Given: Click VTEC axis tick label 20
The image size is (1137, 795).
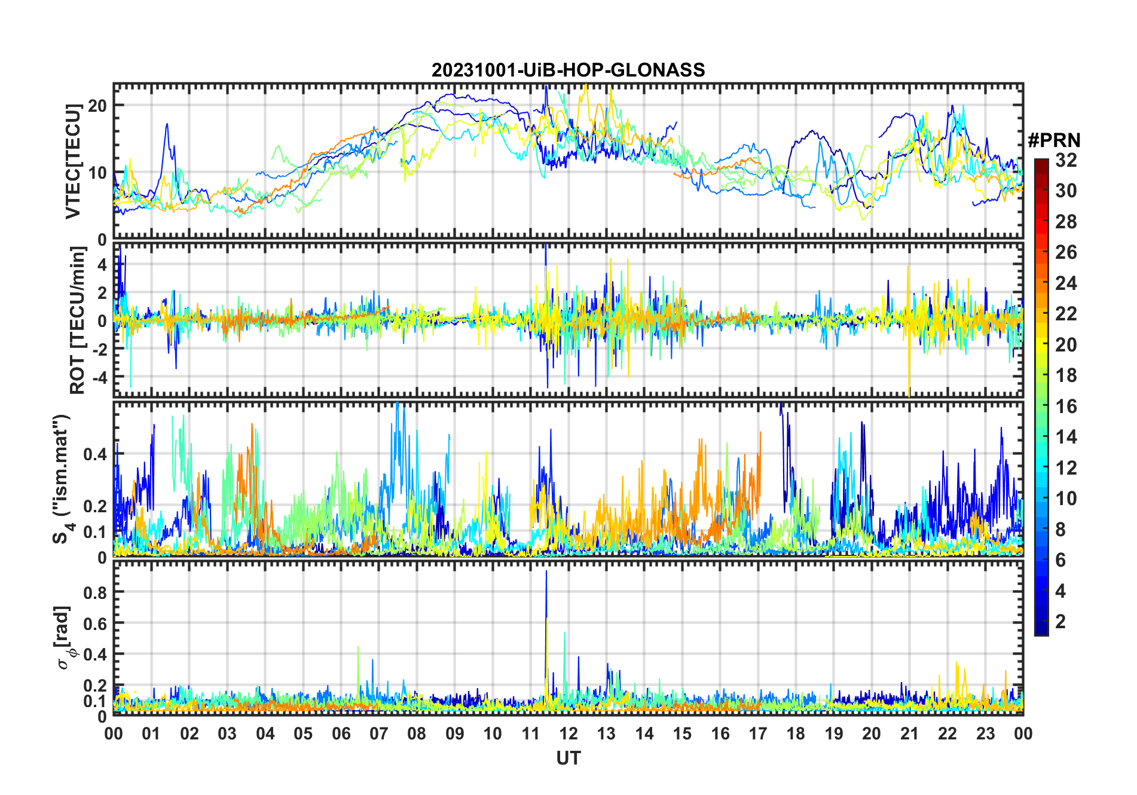Looking at the screenshot, I should point(97,106).
